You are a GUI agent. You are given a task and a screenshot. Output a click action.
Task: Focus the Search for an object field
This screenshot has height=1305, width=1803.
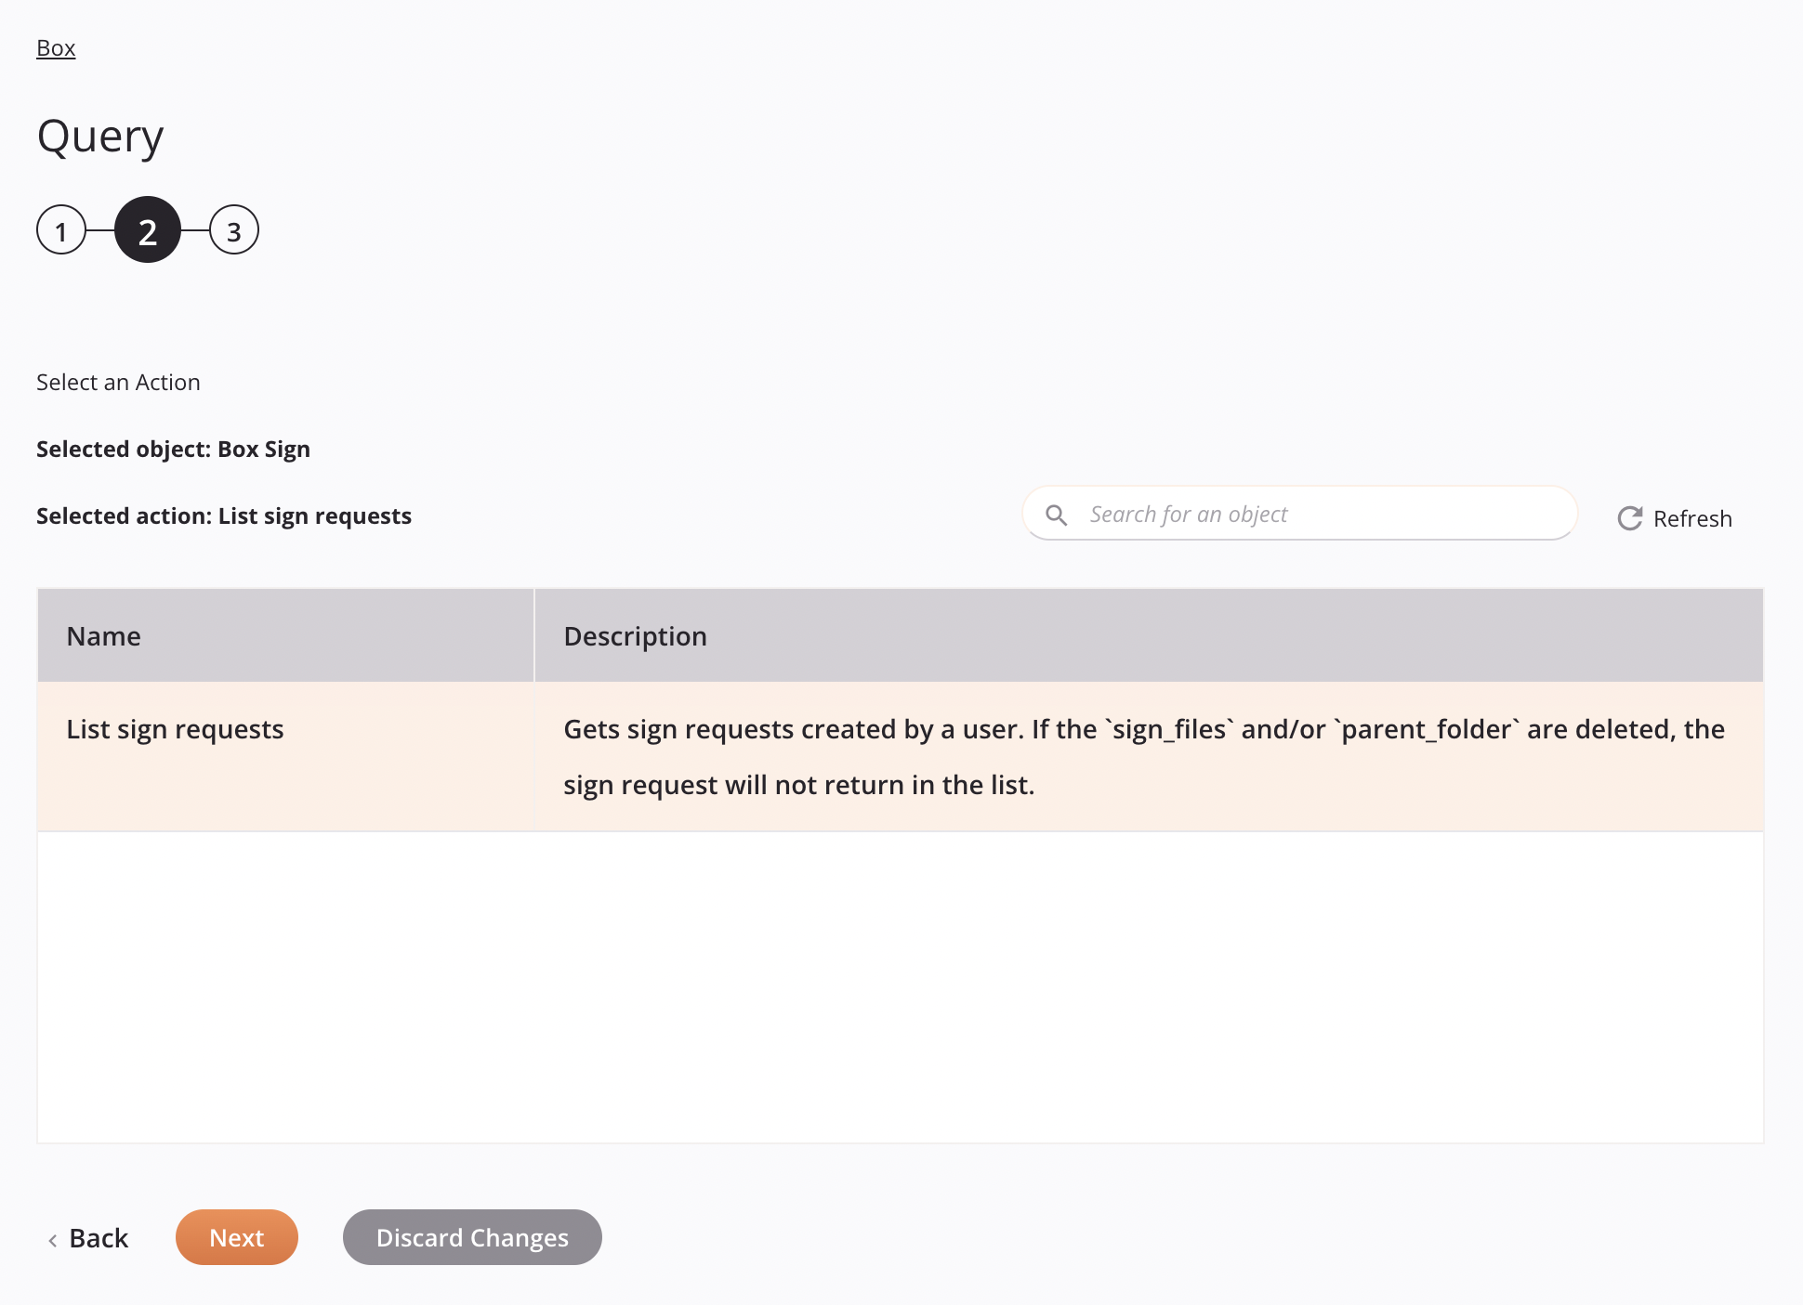tap(1300, 514)
